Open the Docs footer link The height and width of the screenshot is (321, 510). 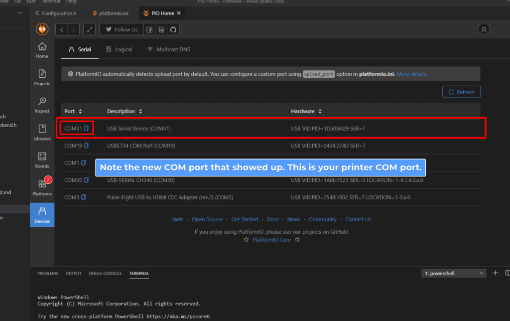tap(272, 219)
